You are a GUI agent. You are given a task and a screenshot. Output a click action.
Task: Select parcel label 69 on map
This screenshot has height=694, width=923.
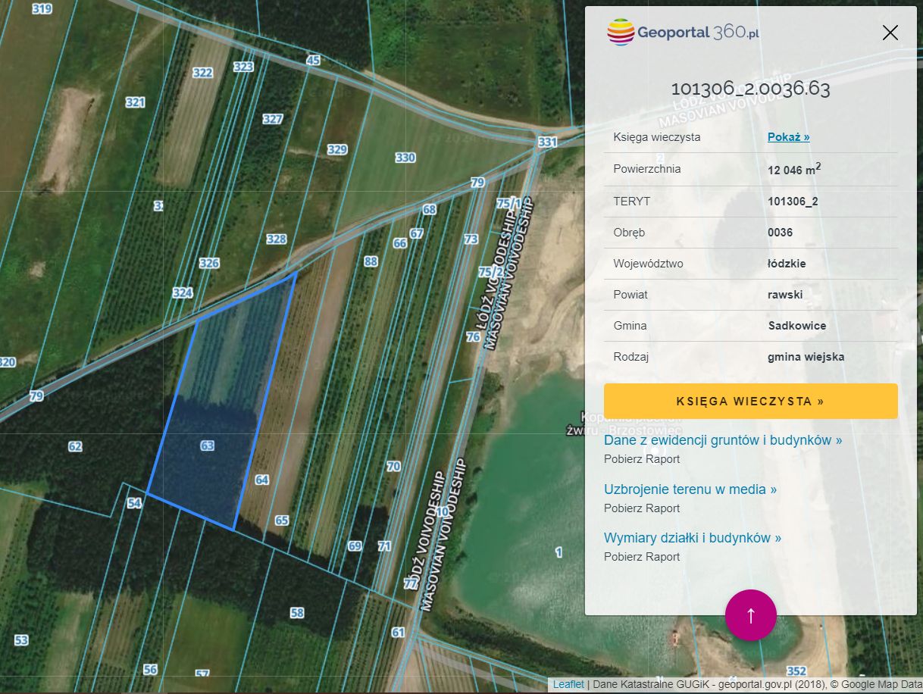tap(355, 546)
